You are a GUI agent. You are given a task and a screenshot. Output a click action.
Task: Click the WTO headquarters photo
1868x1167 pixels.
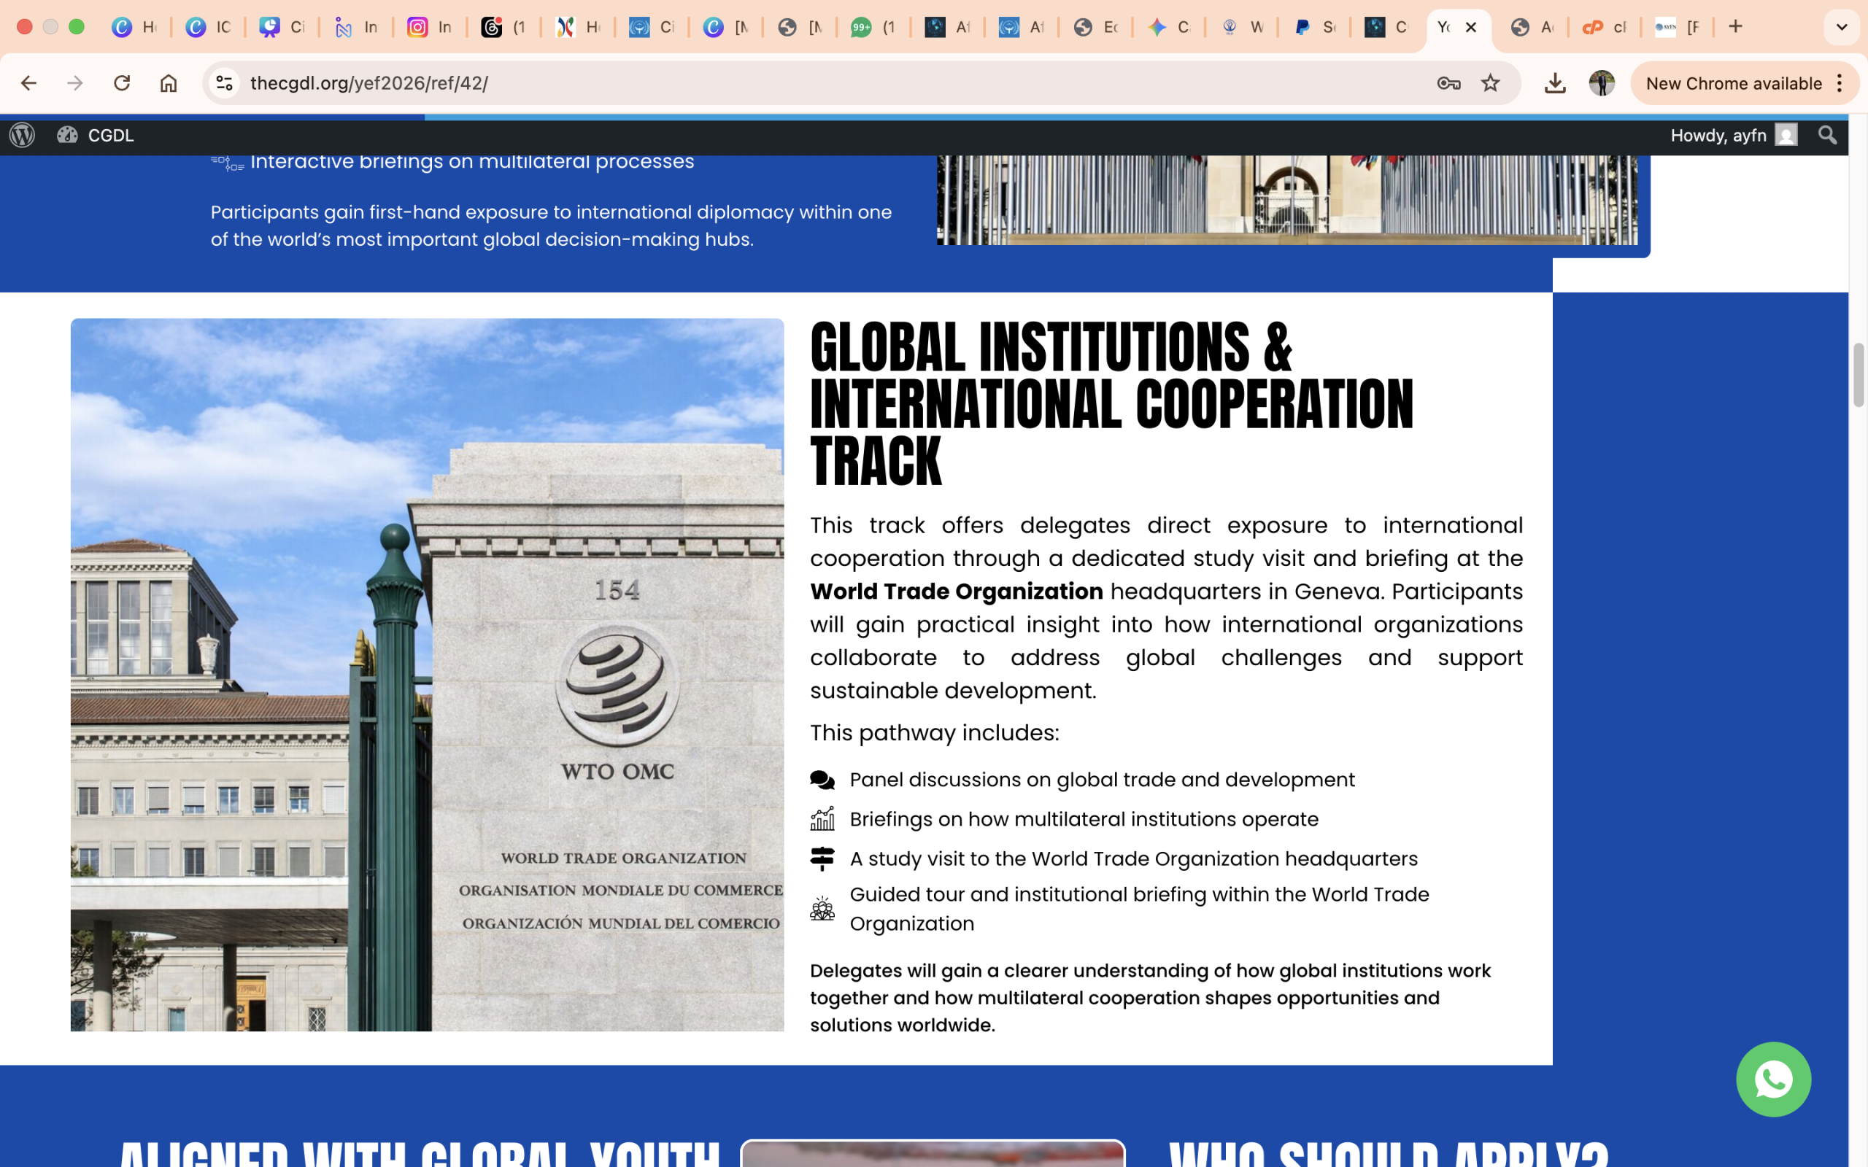[x=427, y=674]
